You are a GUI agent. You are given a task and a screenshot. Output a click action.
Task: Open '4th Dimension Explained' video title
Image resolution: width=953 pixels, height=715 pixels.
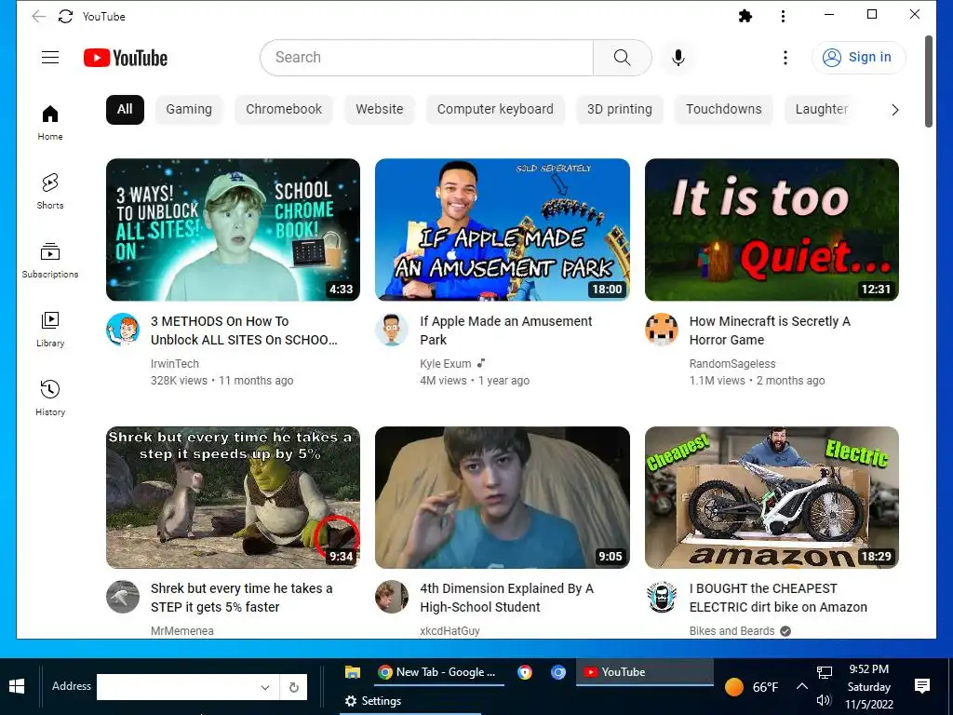click(x=506, y=598)
